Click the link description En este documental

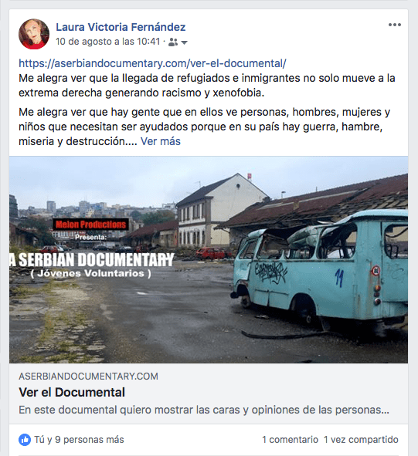204,410
